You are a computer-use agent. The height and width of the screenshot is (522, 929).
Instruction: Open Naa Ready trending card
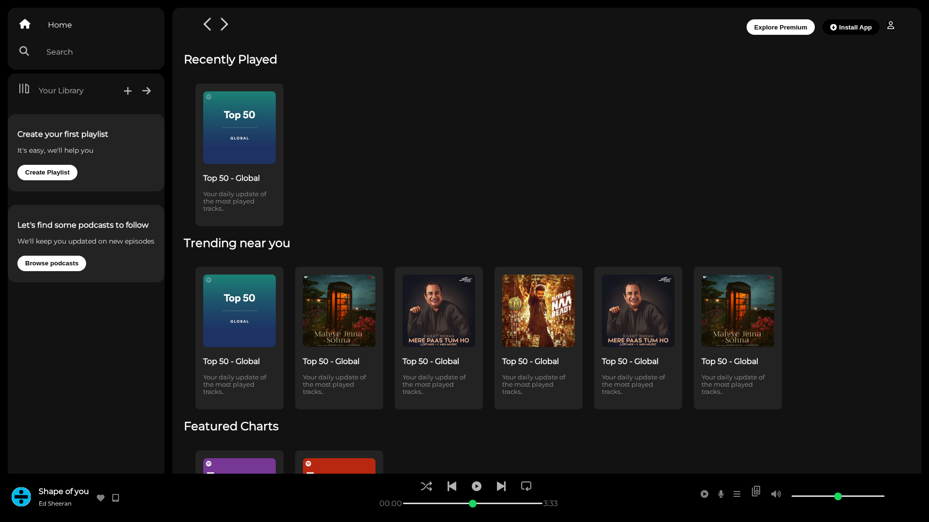[539, 338]
